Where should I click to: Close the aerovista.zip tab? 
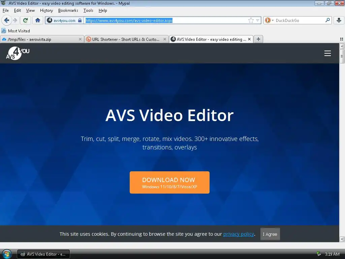80,39
